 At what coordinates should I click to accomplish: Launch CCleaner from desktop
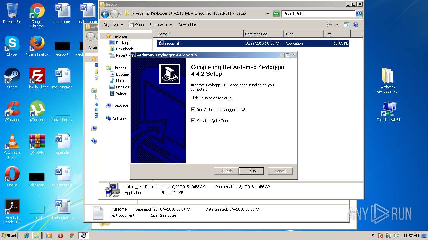tap(12, 111)
